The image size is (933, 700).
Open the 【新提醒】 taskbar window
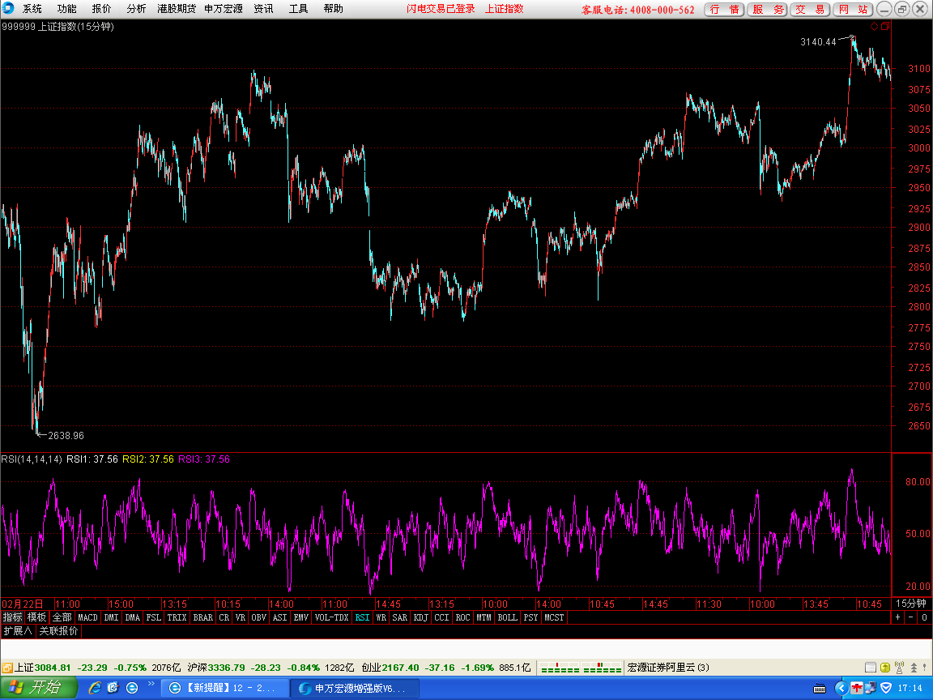point(225,688)
